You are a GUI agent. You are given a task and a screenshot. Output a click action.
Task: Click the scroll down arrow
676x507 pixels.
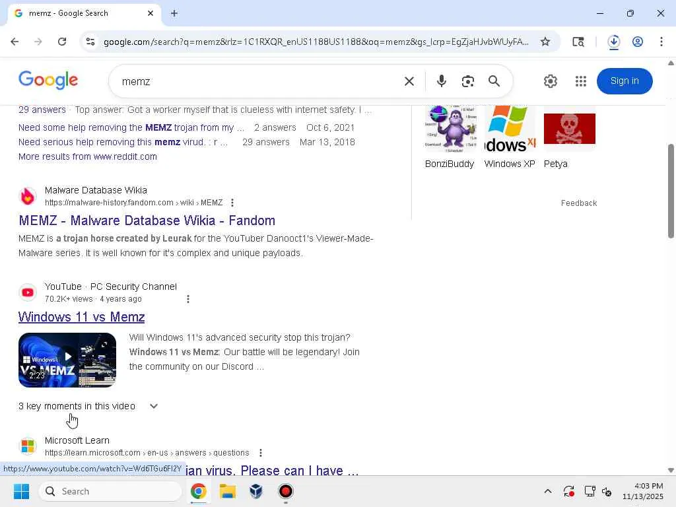671,470
